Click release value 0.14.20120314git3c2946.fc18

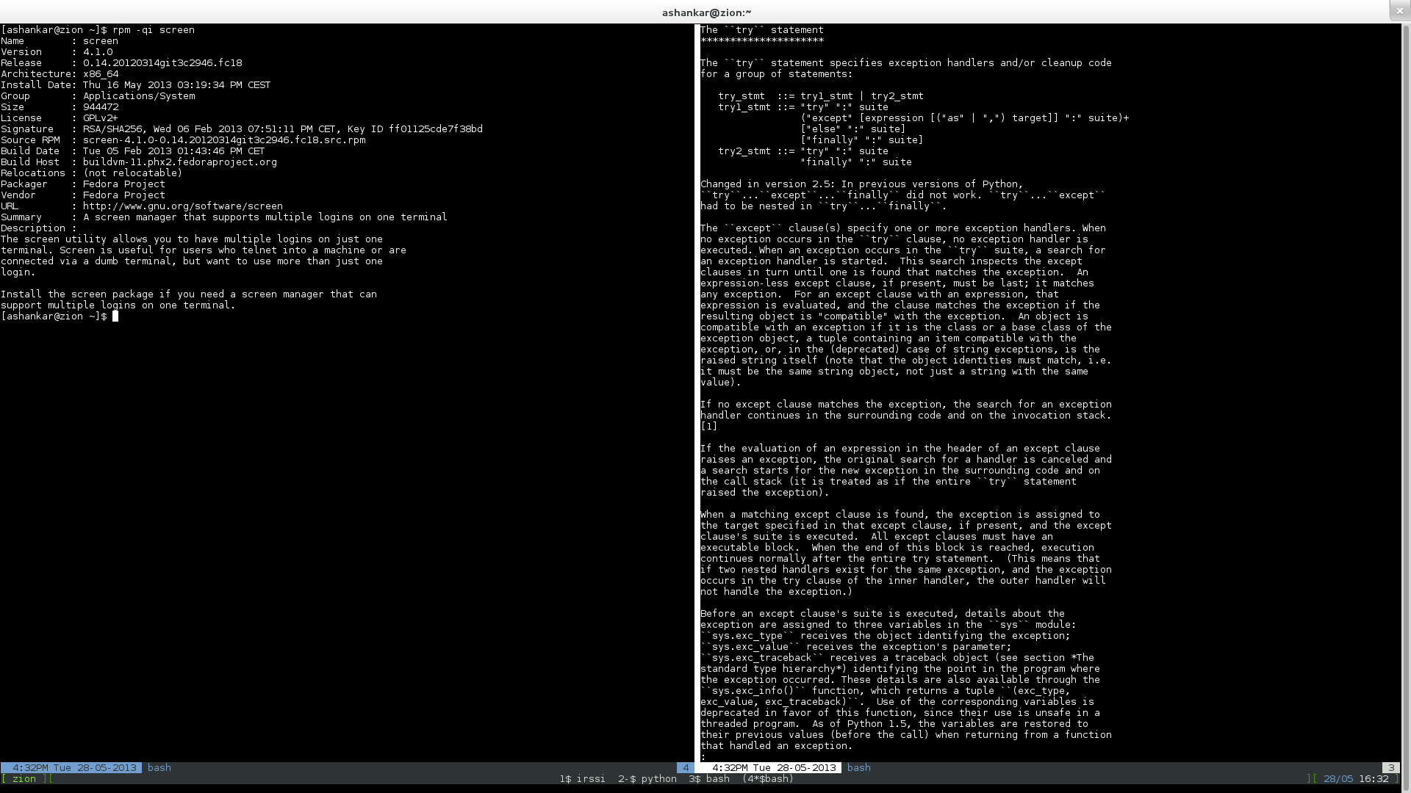point(162,63)
